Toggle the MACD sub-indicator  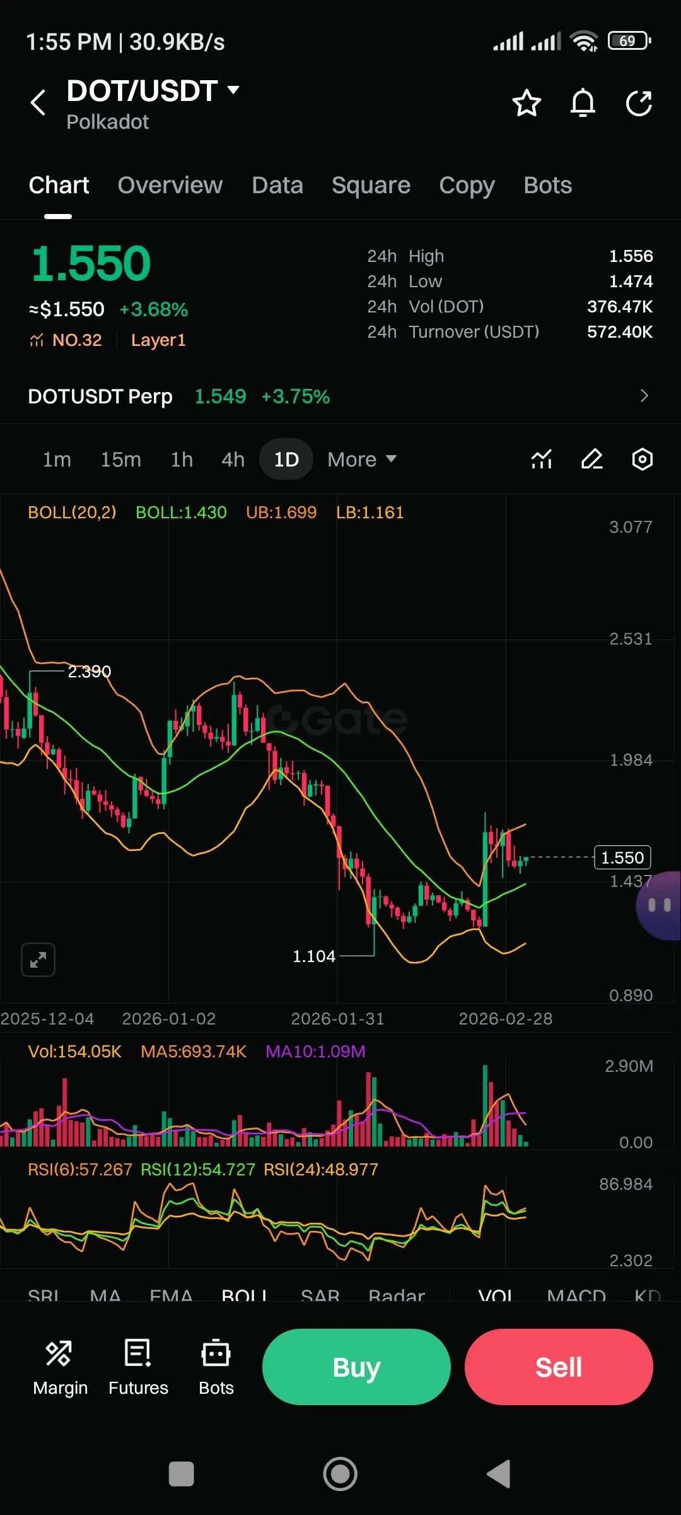point(576,1295)
